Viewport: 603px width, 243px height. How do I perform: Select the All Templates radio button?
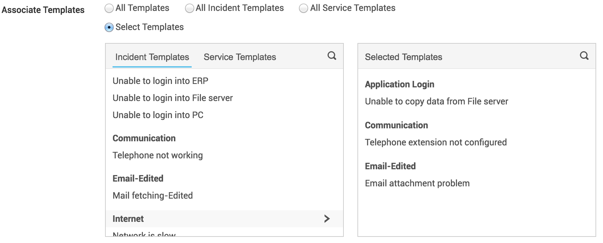(109, 9)
